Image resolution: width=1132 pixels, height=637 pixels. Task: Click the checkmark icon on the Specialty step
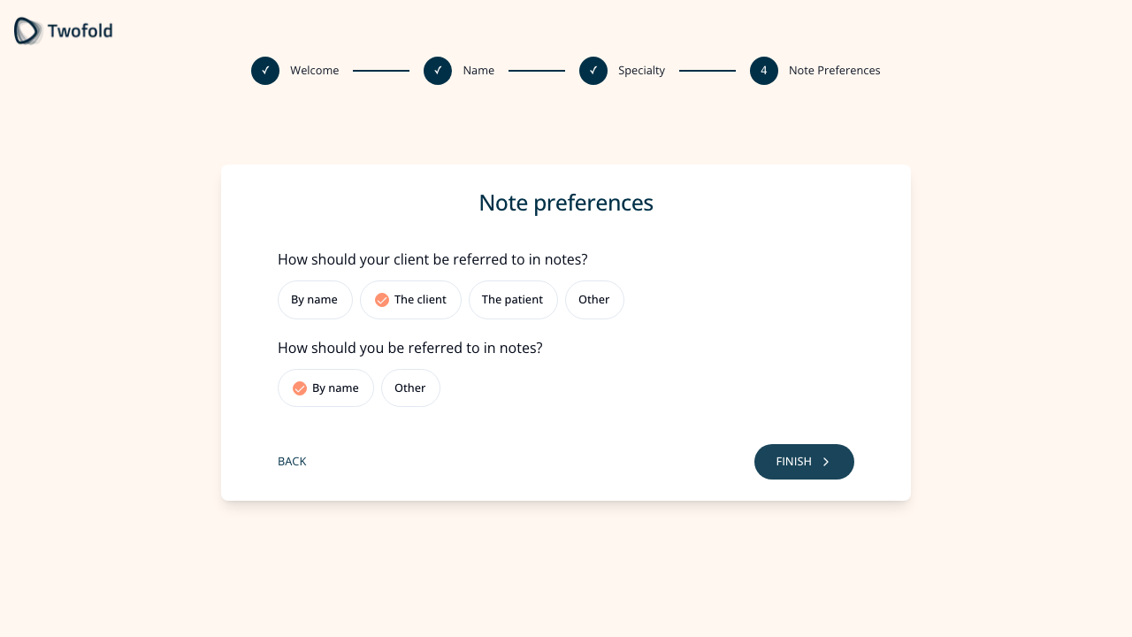593,70
